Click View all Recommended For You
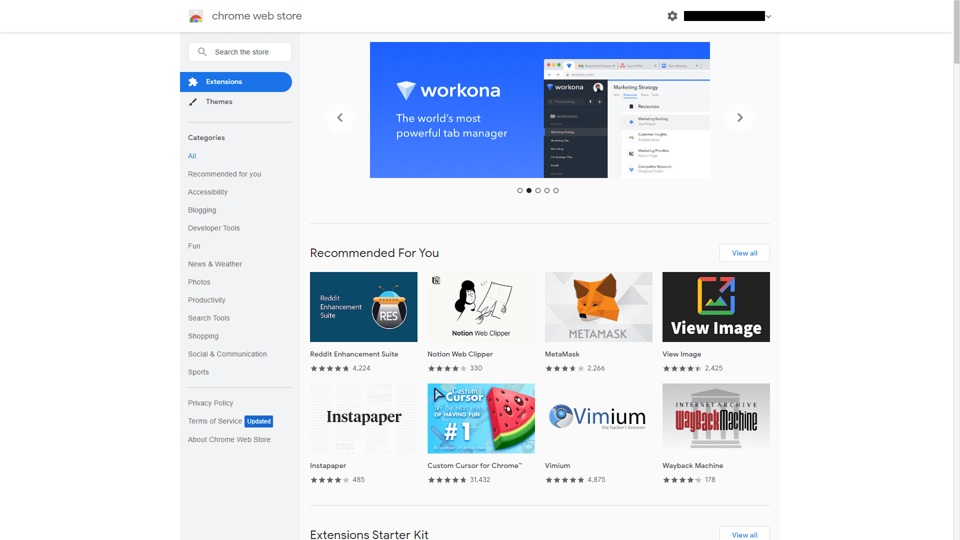 point(743,252)
